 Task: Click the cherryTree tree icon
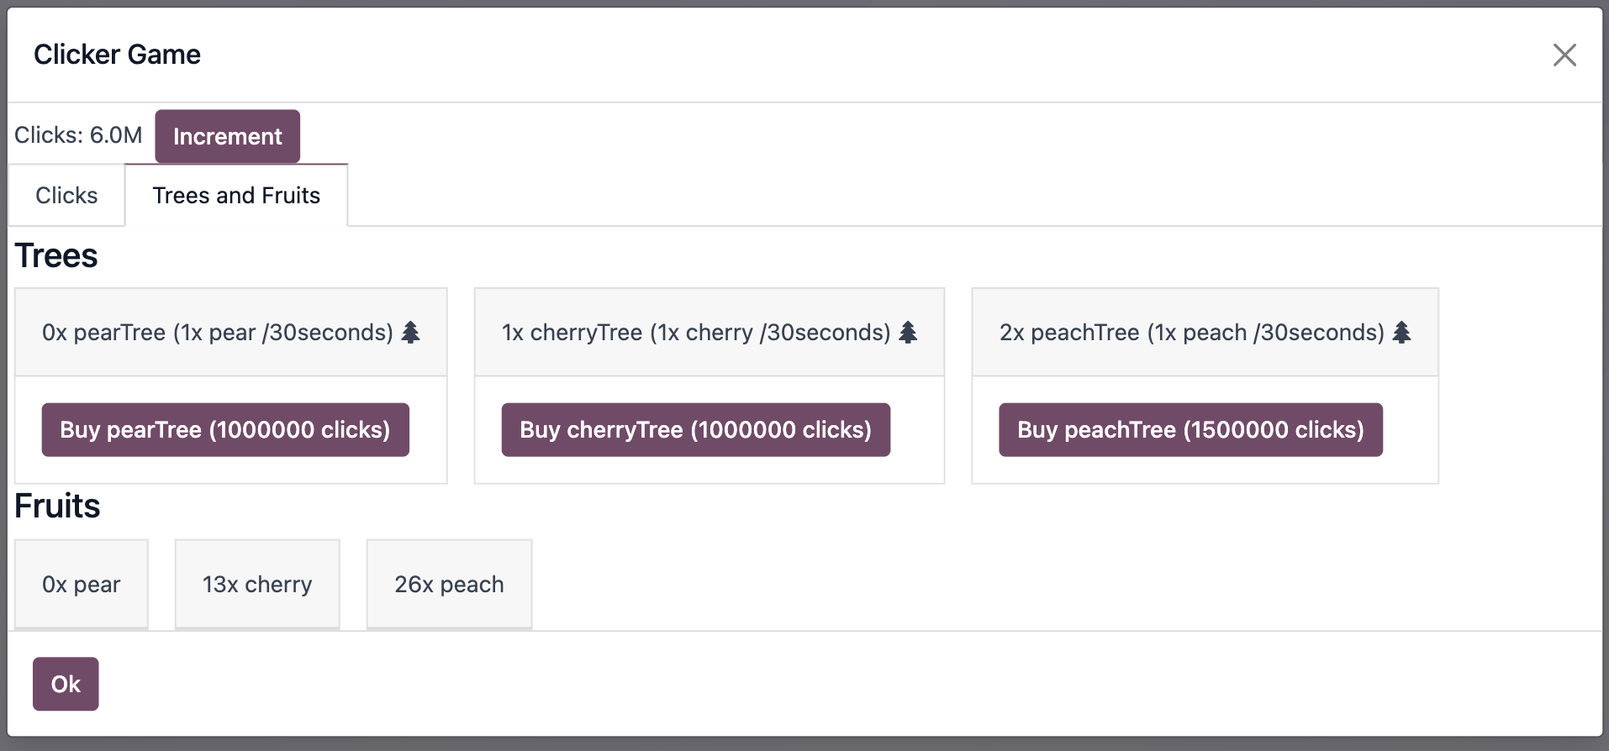[x=909, y=331]
